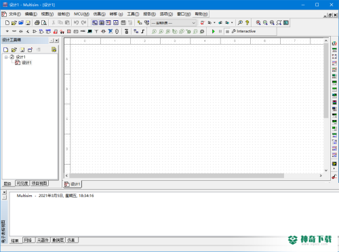Click the Find magnifier icon beside Help

tap(240, 22)
